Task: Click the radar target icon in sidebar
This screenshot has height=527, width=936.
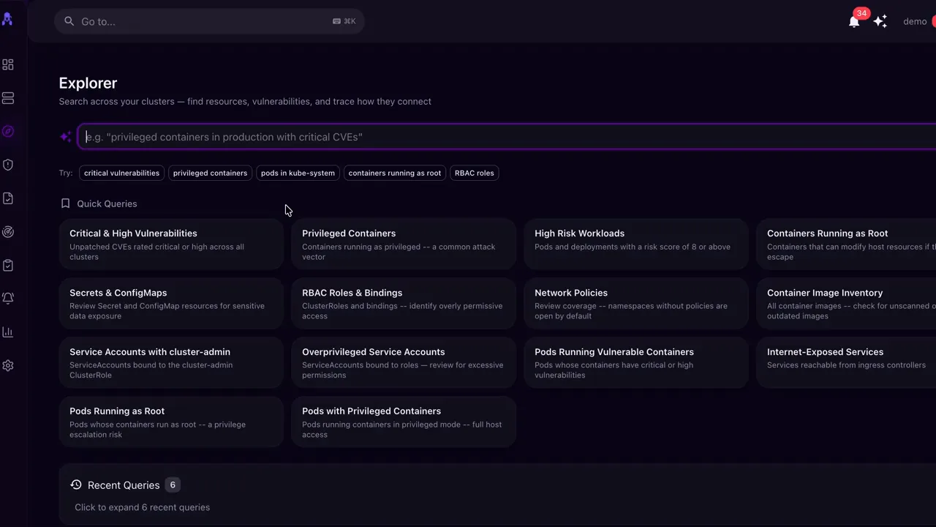Action: 8,232
